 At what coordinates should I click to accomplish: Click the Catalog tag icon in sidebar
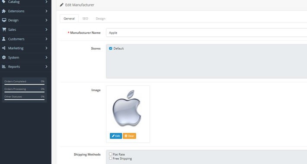4,2
